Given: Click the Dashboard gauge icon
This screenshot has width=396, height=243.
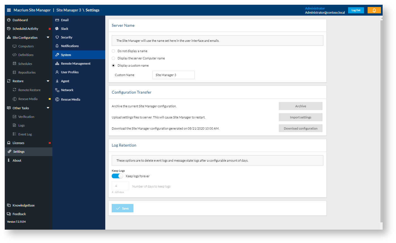Looking at the screenshot, I should 9,20.
